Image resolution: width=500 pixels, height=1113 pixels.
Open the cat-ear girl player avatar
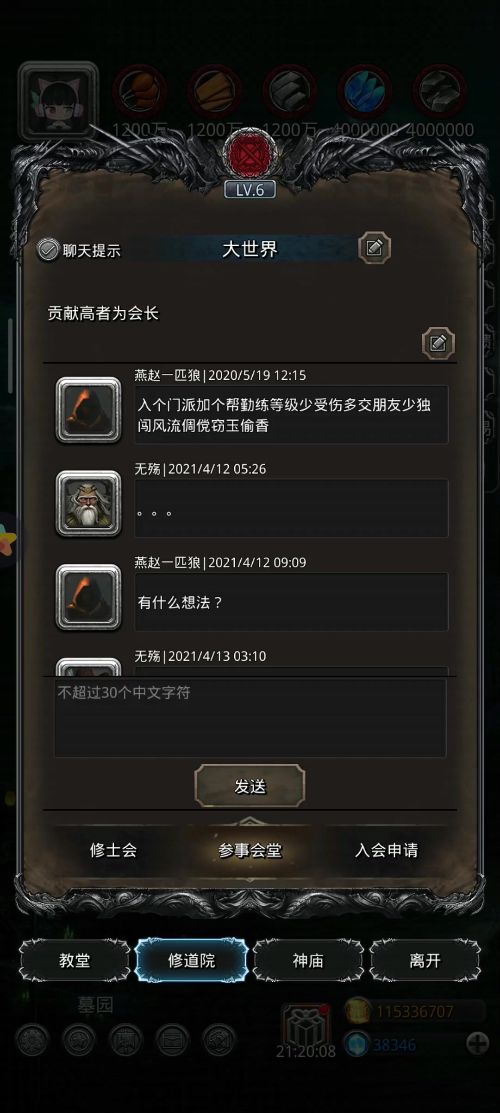click(58, 102)
